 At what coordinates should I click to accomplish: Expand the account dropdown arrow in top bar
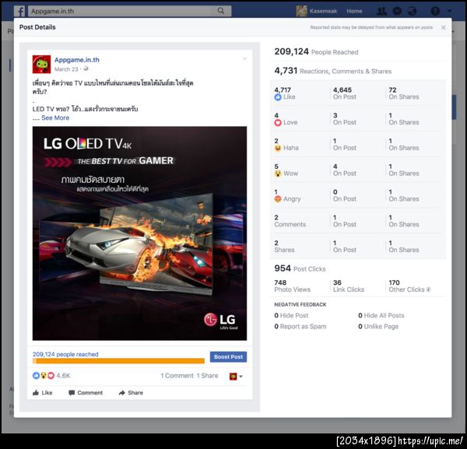tap(449, 12)
